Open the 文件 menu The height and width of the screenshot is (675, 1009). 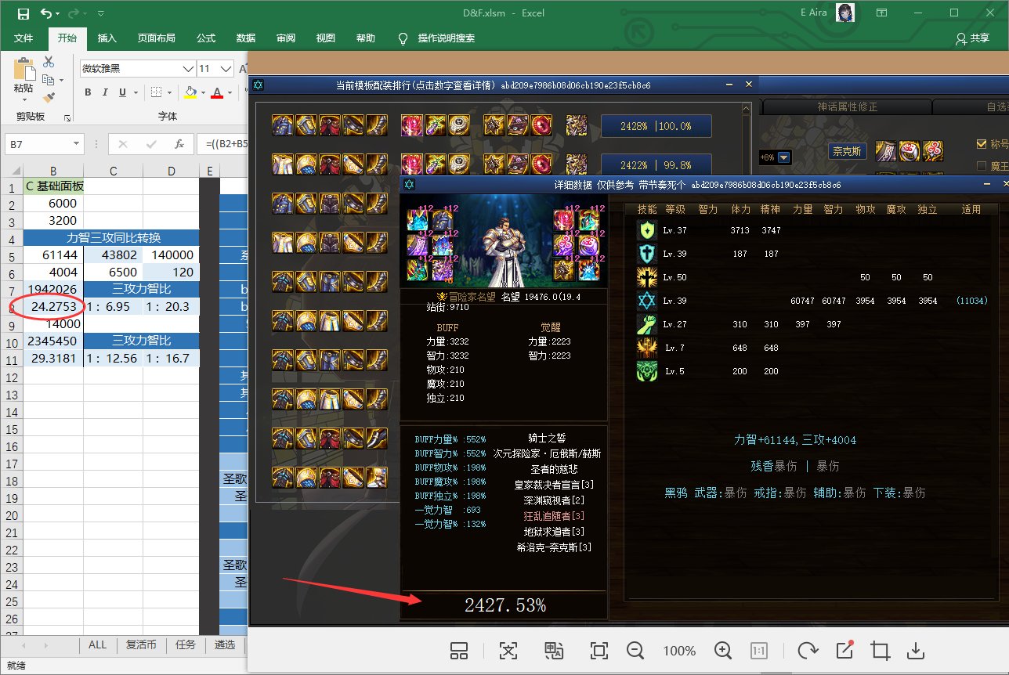point(24,38)
